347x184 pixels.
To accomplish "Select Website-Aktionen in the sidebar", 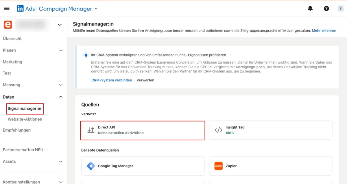I will 25,119.
